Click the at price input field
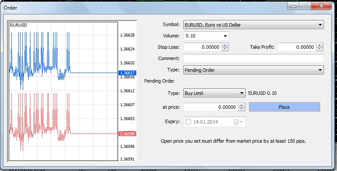The image size is (337, 171). 211,107
